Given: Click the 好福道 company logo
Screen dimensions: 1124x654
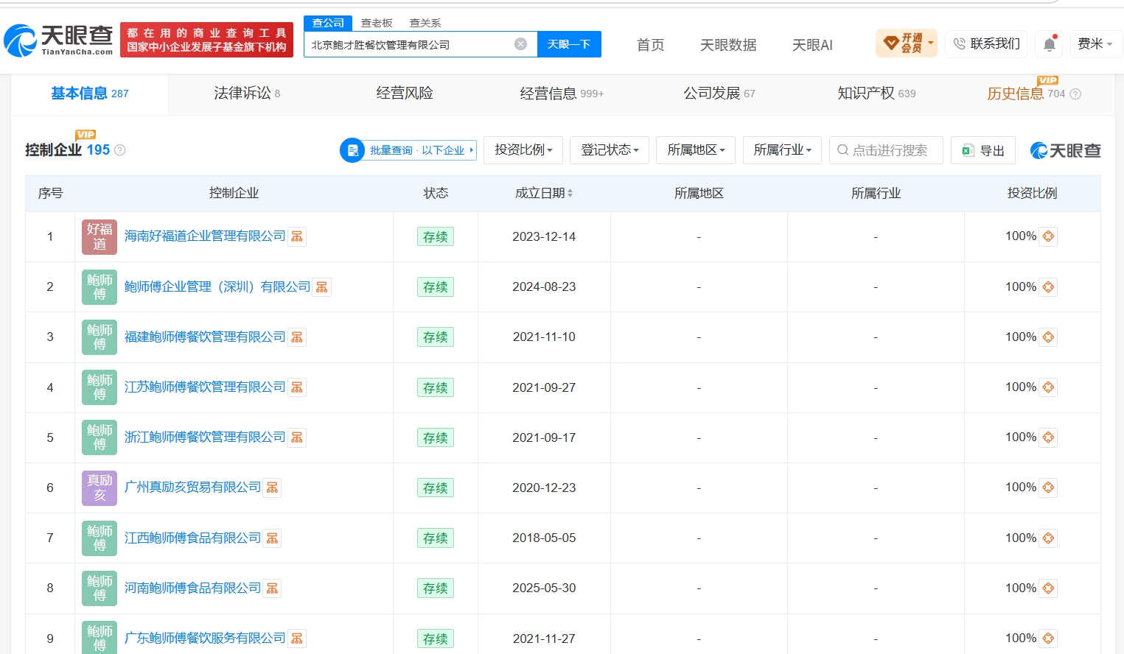Looking at the screenshot, I should tap(100, 236).
